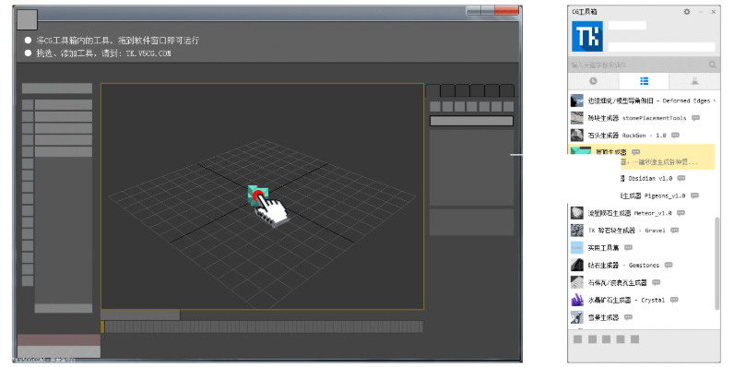
Task: Click the comment icon beside Obsidian v1.0
Action: [681, 178]
